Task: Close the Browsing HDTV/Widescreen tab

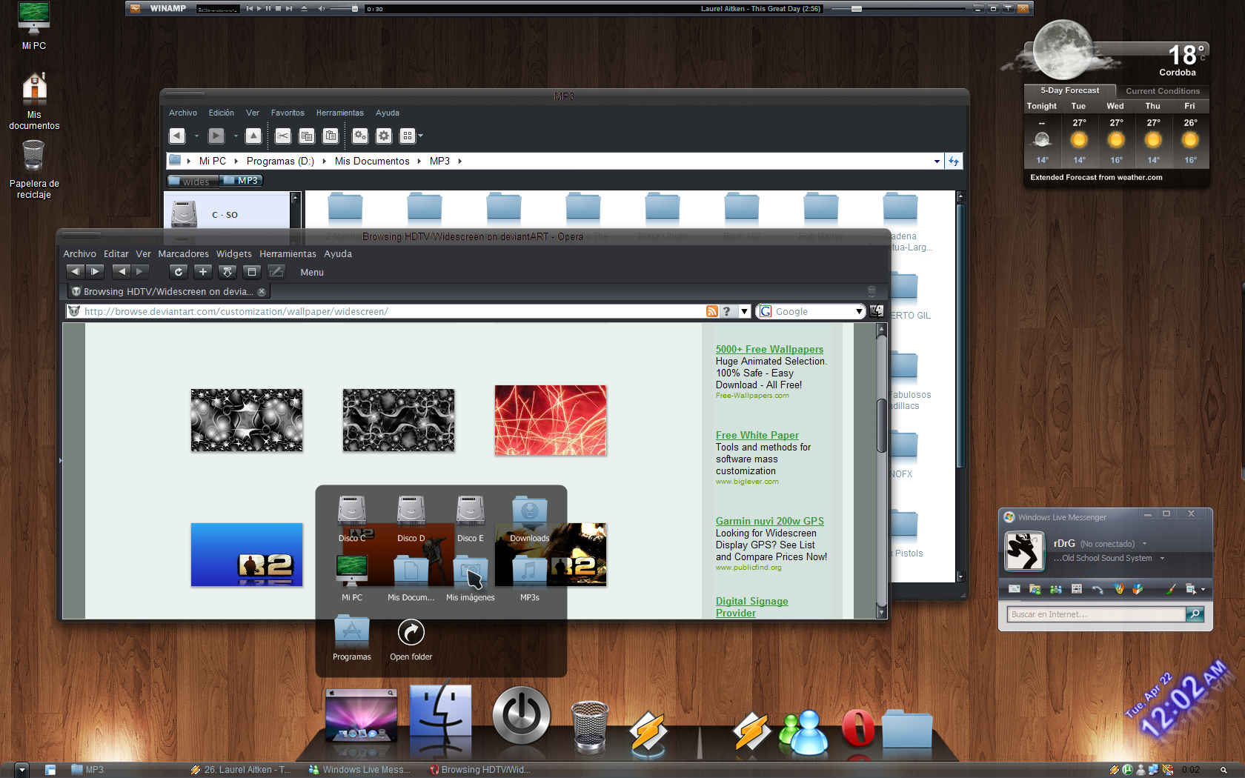Action: point(262,292)
